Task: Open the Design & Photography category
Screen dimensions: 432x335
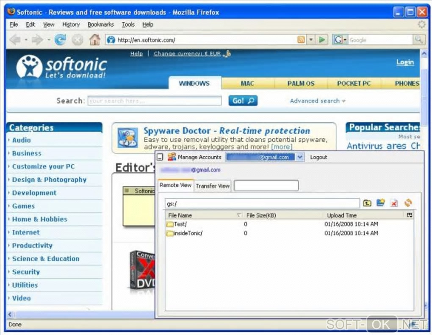Action: [49, 180]
